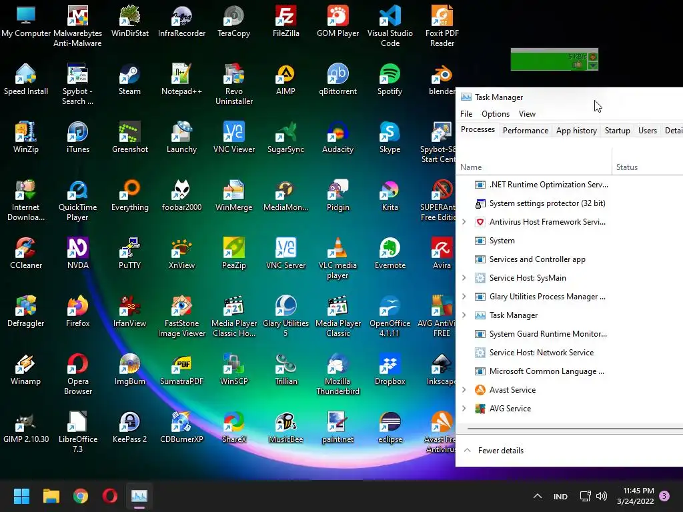Click the Audacity desktop icon

coord(337,137)
